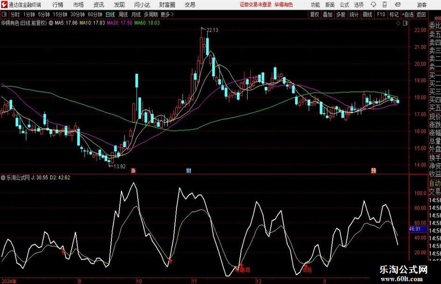Open the 选项 menu
This screenshot has height=284, width=441.
358,5
